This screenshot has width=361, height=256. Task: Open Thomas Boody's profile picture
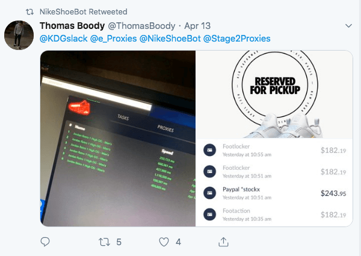19,35
